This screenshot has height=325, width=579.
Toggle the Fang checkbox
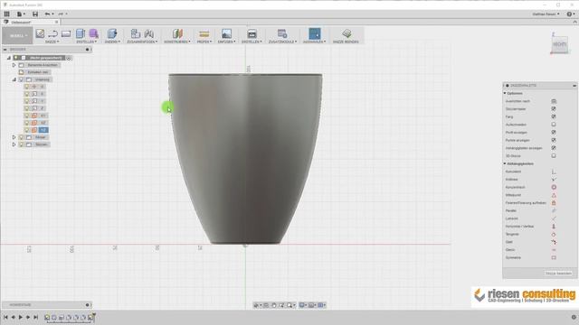pyautogui.click(x=554, y=116)
